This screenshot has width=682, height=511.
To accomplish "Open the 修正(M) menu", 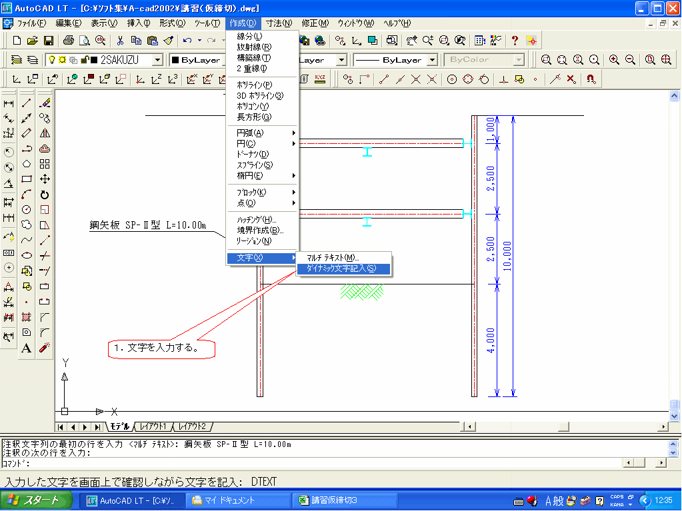I will tap(315, 23).
